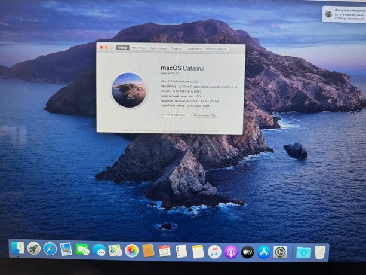Open Music app icon in Dock
Screen dimensions: 366x275
tap(214, 252)
